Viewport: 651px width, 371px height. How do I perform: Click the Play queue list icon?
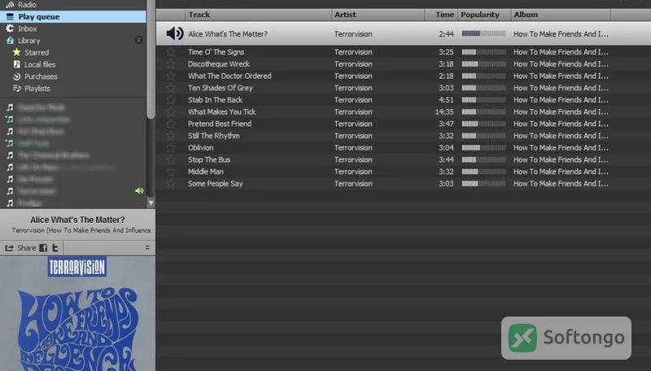click(x=10, y=16)
